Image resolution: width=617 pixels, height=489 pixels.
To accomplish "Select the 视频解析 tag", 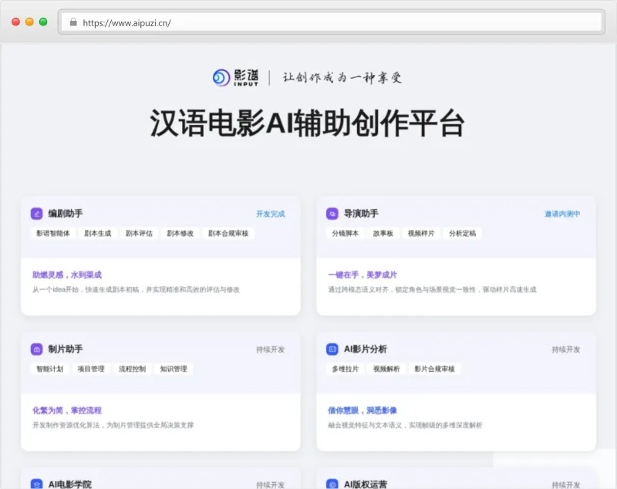I will pyautogui.click(x=387, y=369).
